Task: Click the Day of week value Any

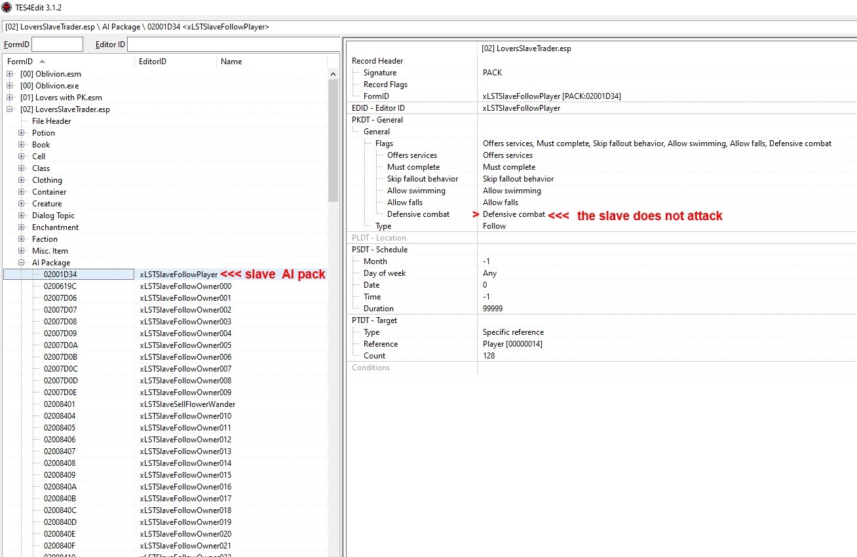Action: pos(489,273)
